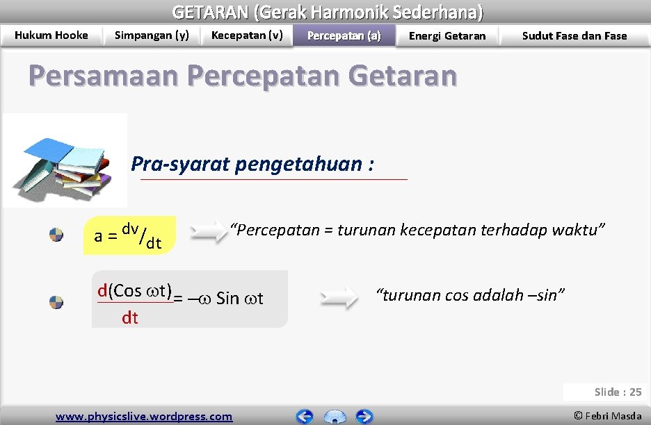Click '© Febri Masda' credit text
651x425 pixels.
point(608,415)
